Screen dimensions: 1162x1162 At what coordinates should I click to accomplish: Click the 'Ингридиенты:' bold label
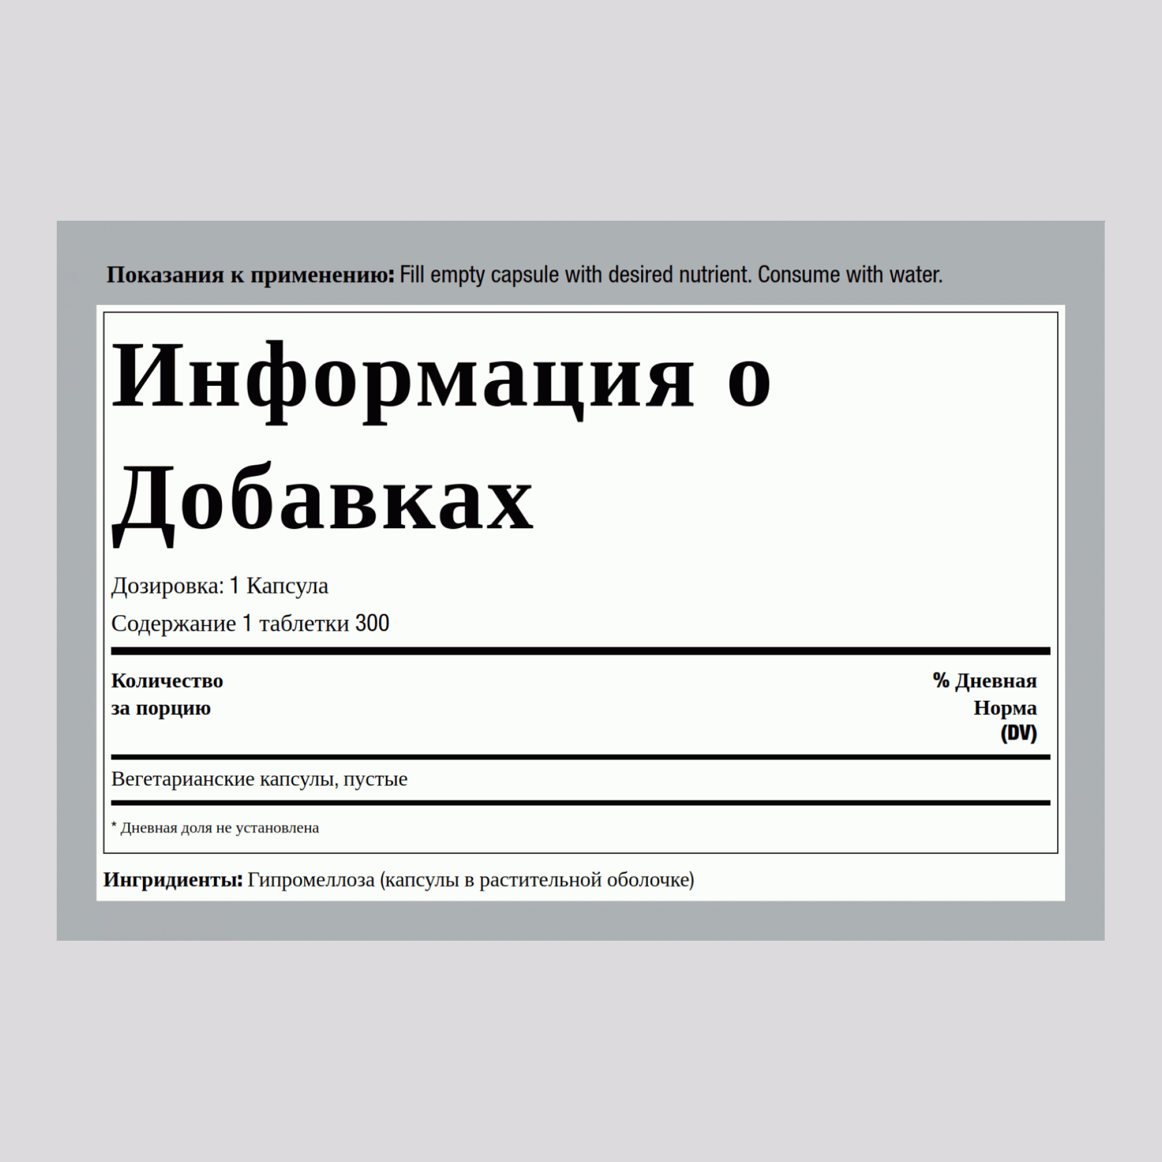tap(173, 880)
